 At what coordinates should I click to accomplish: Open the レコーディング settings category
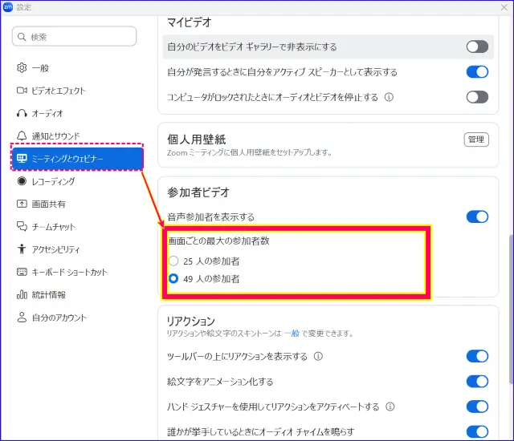coord(78,181)
